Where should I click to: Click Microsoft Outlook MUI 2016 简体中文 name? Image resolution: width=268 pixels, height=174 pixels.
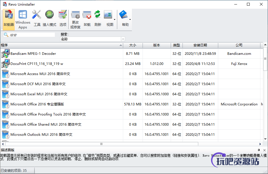(x=41, y=135)
